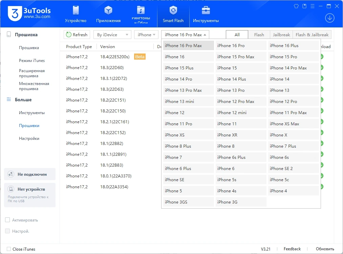Select the All filter tab
This screenshot has width=343, height=254.
tap(237, 35)
